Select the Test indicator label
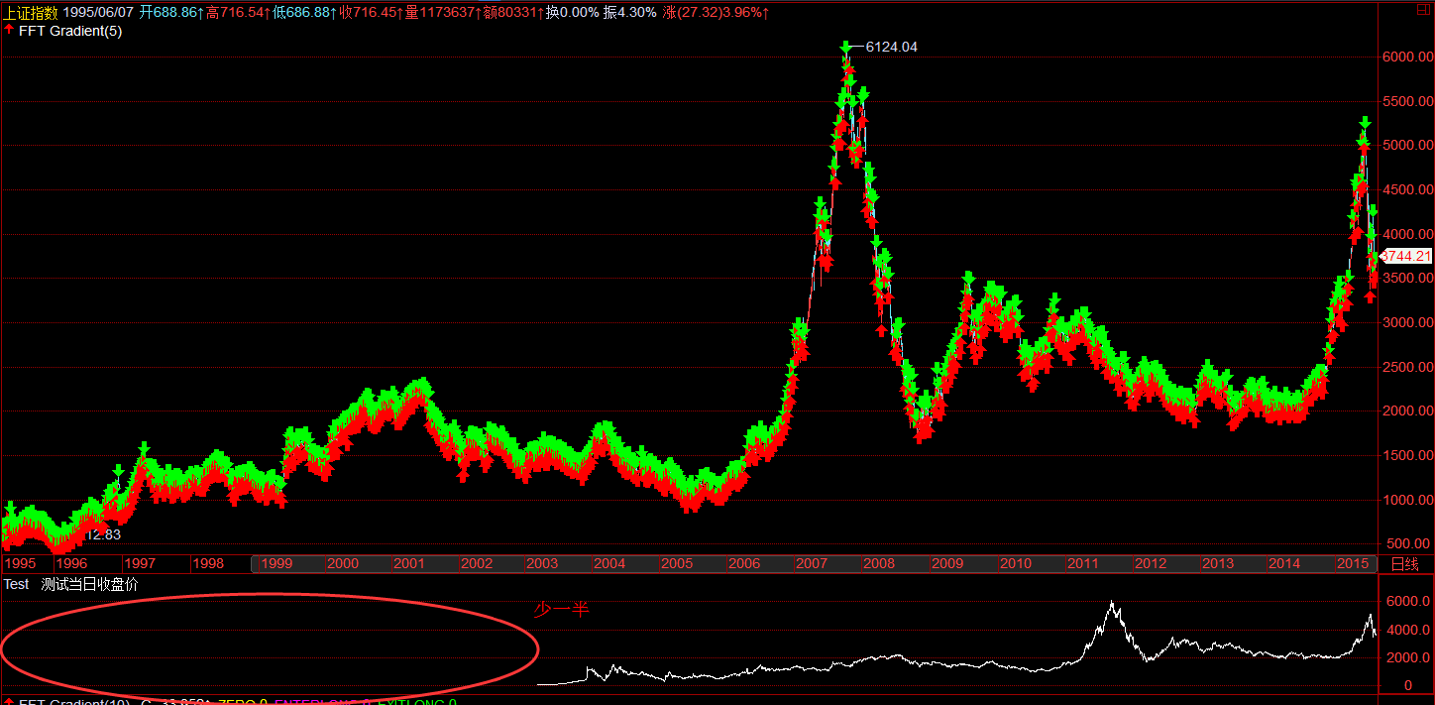 pyautogui.click(x=16, y=585)
